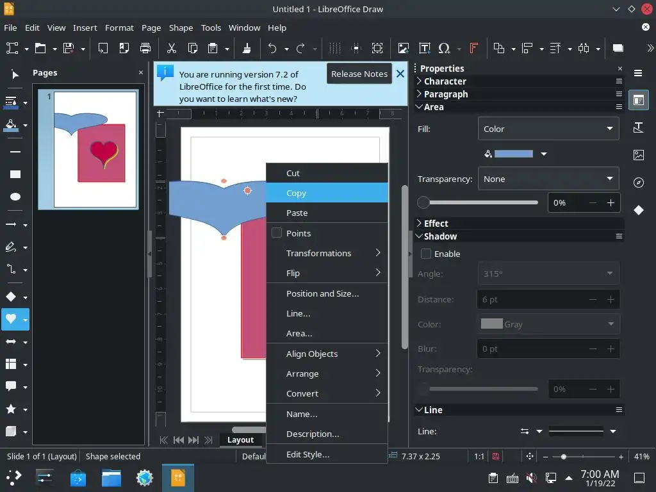Open the Shape menu in menu bar

point(181,28)
